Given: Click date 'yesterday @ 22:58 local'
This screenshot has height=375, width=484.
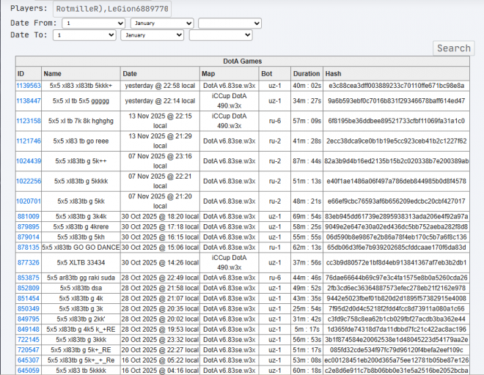Looking at the screenshot, I should pos(160,86).
